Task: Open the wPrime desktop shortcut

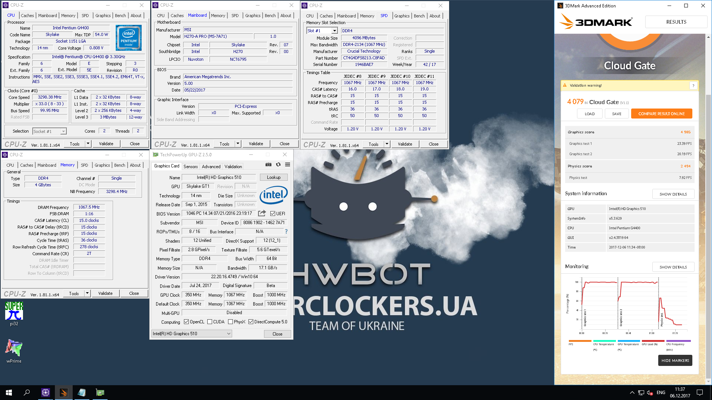Action: point(14,351)
